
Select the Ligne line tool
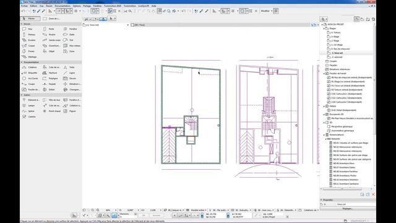[x=69, y=73]
